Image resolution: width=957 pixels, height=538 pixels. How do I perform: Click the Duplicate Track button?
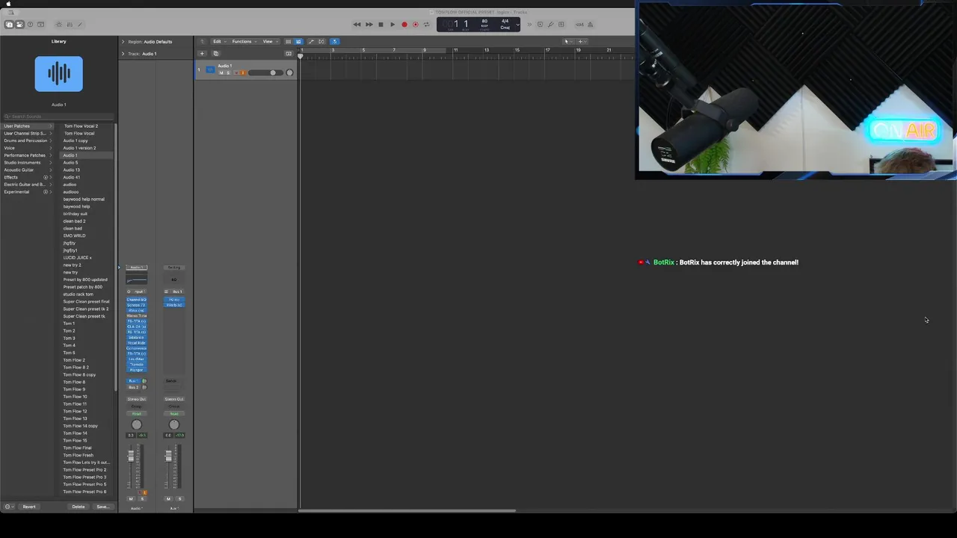216,53
